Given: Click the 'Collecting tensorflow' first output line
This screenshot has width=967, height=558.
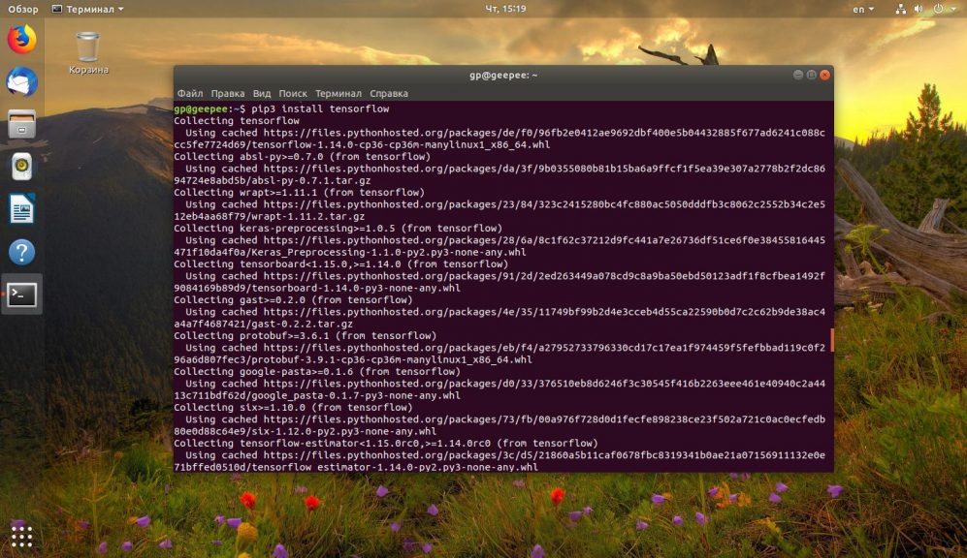Looking at the screenshot, I should click(237, 121).
